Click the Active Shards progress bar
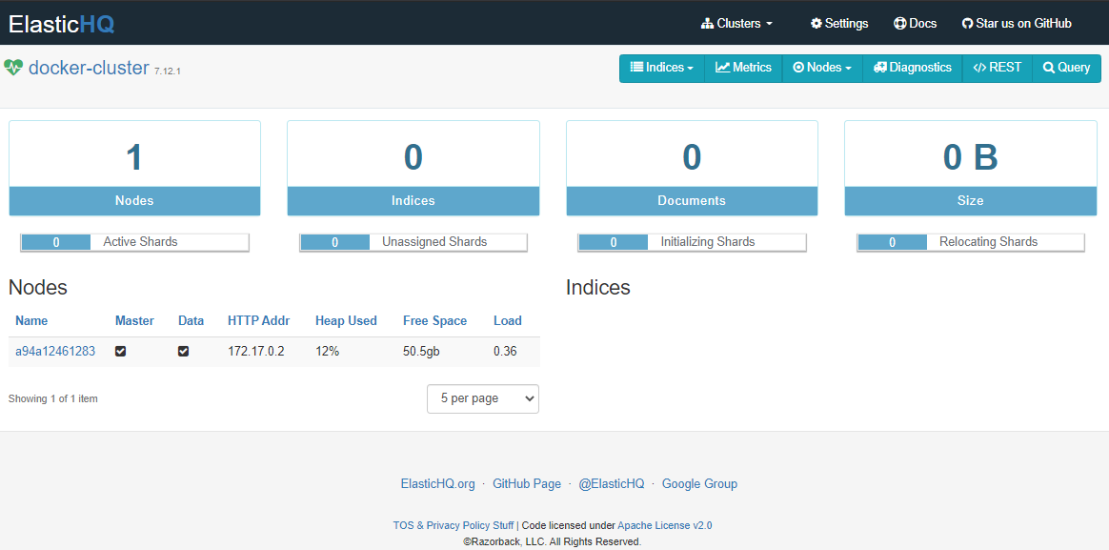 133,241
